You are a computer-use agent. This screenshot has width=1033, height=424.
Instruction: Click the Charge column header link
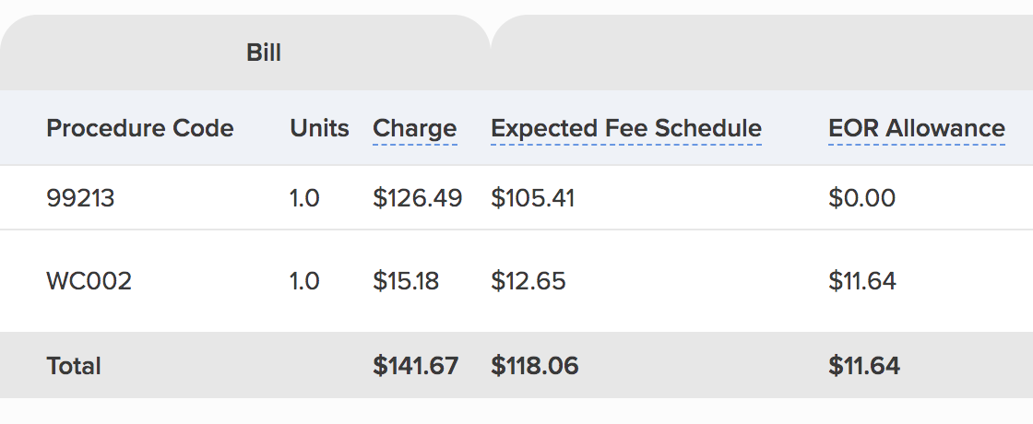tap(414, 128)
